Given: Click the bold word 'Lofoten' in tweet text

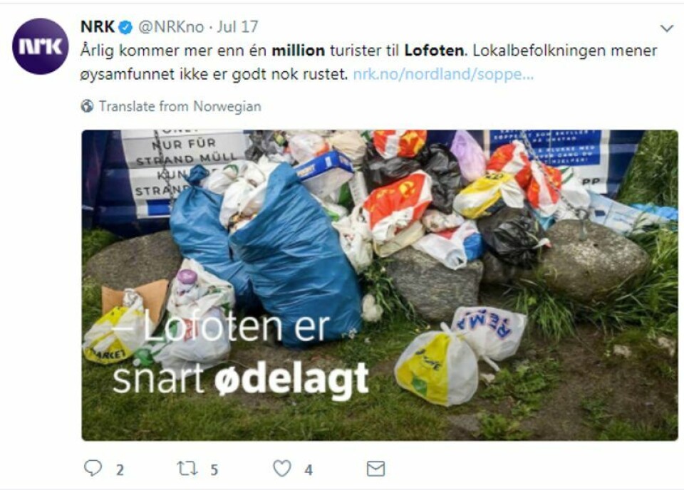Looking at the screenshot, I should click(x=434, y=51).
